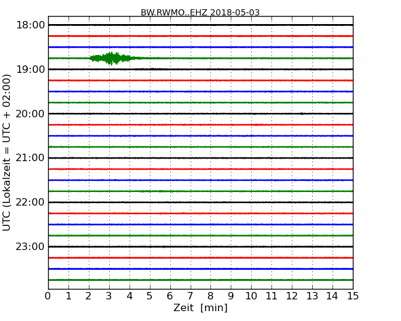401x321 pixels.
Task: Click the small blip on the 23:00 black trace
Action: 163,247
